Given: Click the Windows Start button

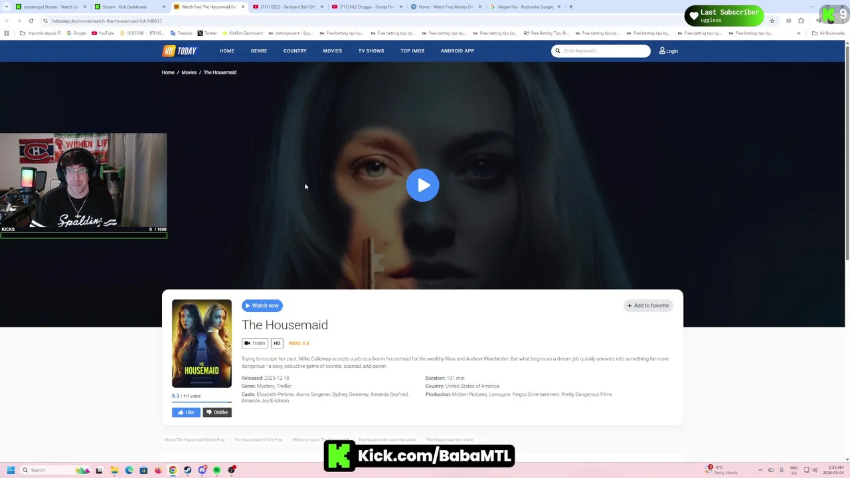Looking at the screenshot, I should click(11, 470).
